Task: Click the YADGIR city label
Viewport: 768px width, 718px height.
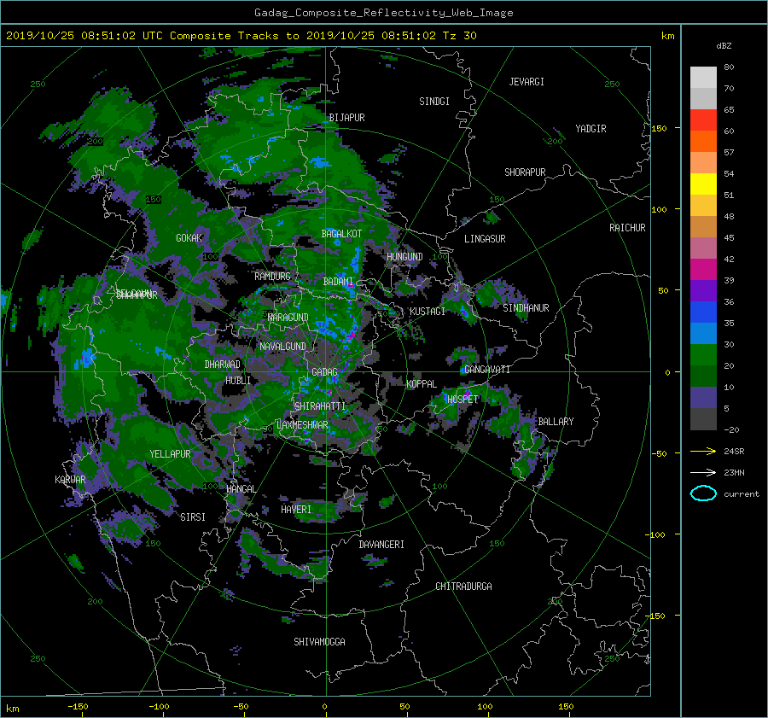Action: (x=591, y=129)
